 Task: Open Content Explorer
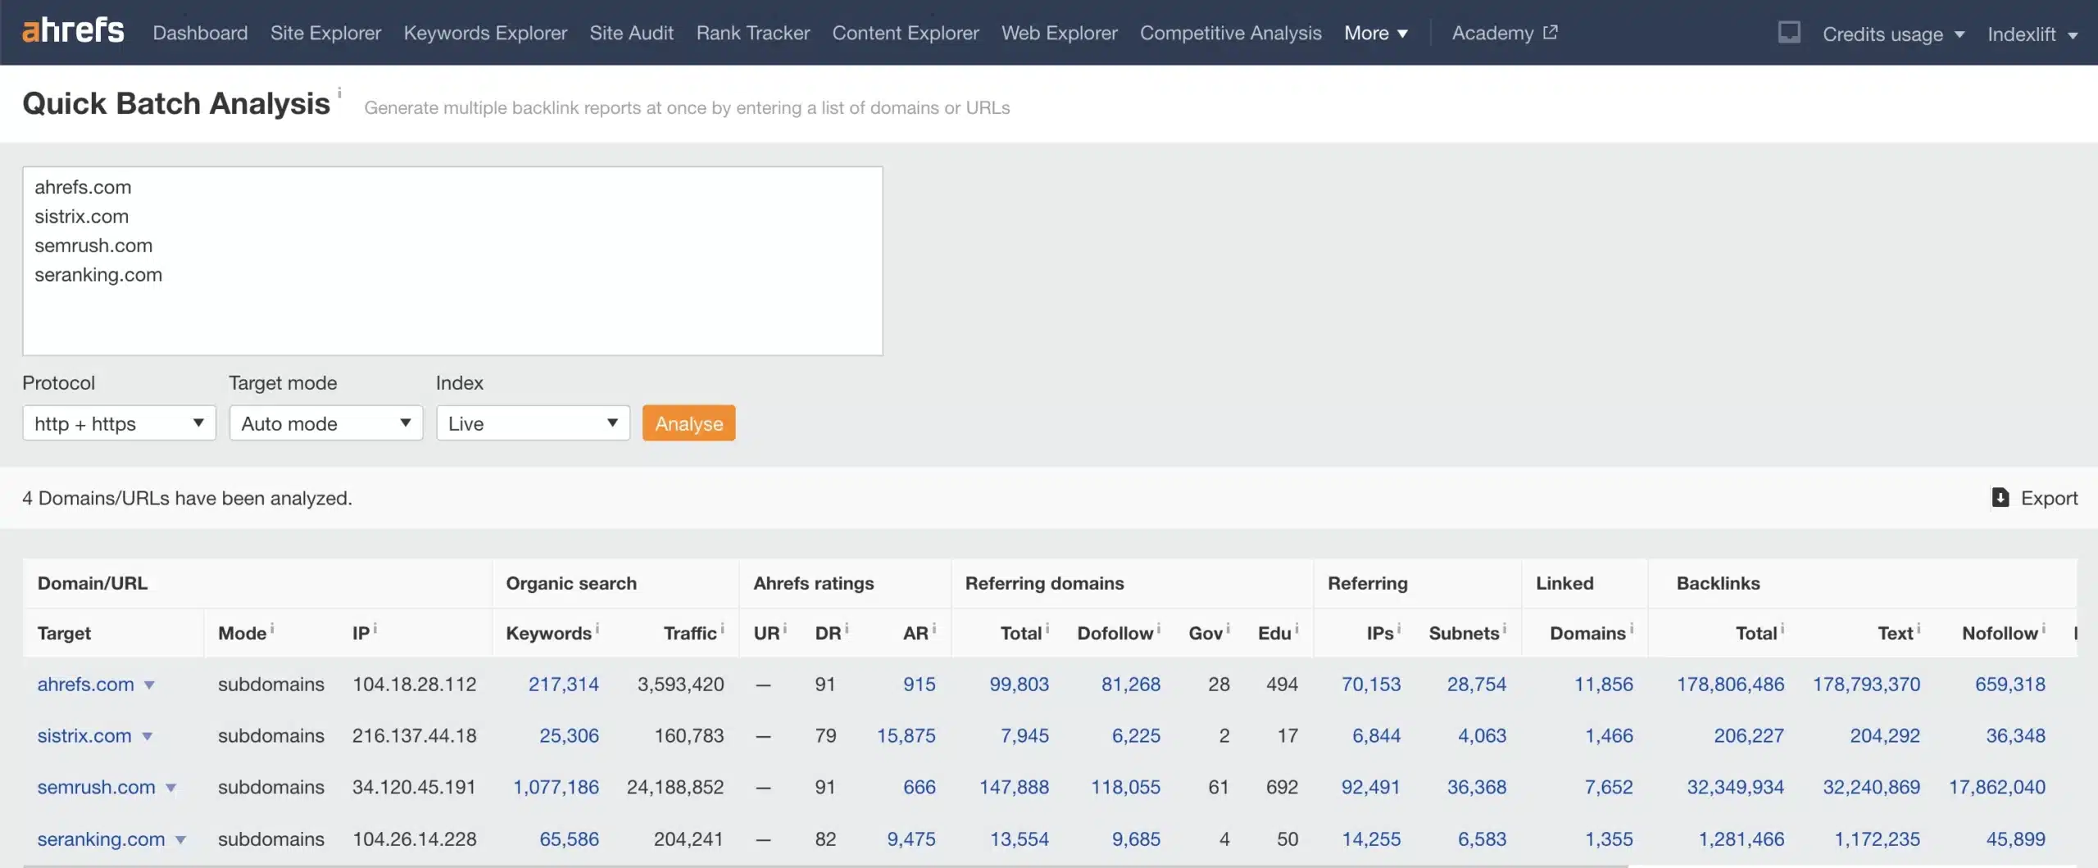(x=906, y=33)
